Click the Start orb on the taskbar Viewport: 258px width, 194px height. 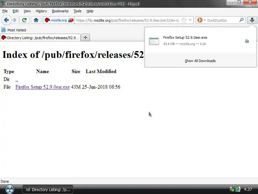pos(10,189)
